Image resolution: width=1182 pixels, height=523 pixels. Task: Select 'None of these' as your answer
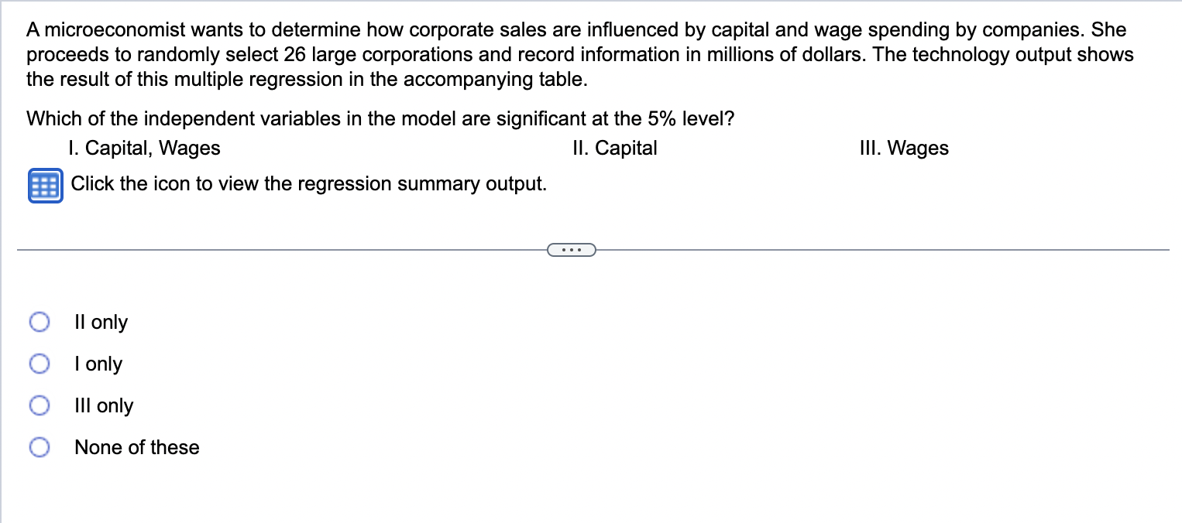coord(40,446)
